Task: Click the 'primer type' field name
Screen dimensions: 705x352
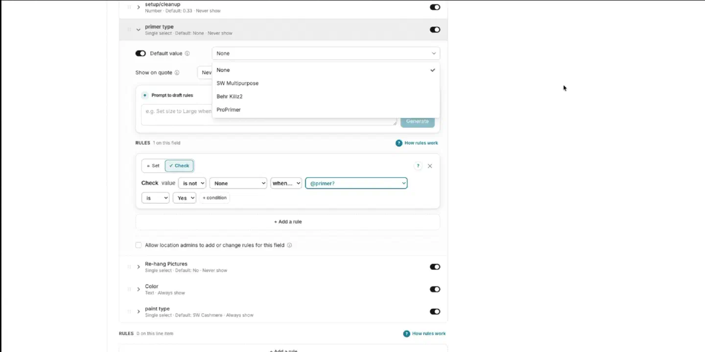Action: pyautogui.click(x=159, y=27)
